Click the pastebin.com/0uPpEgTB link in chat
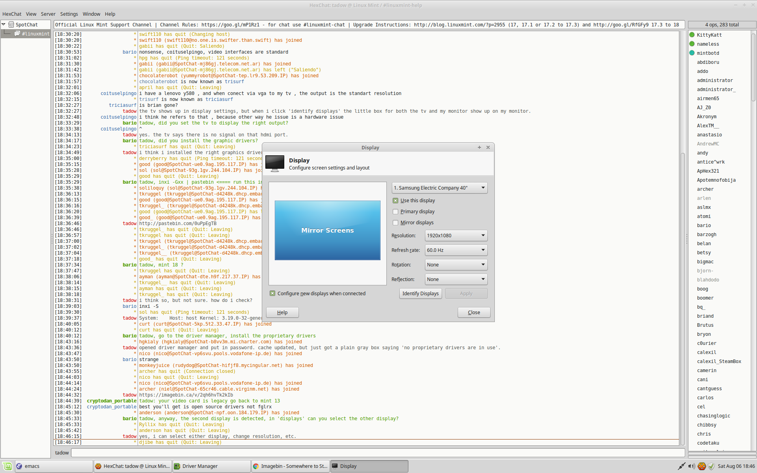Viewport: 757px width, 473px height. coord(178,223)
